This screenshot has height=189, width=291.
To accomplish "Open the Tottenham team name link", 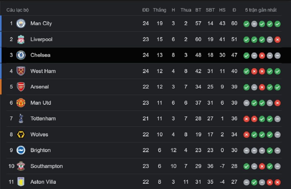I will click(43, 118).
